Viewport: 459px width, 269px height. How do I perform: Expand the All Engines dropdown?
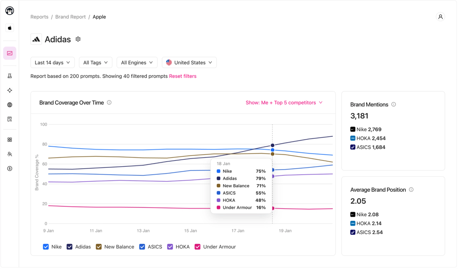tap(137, 62)
